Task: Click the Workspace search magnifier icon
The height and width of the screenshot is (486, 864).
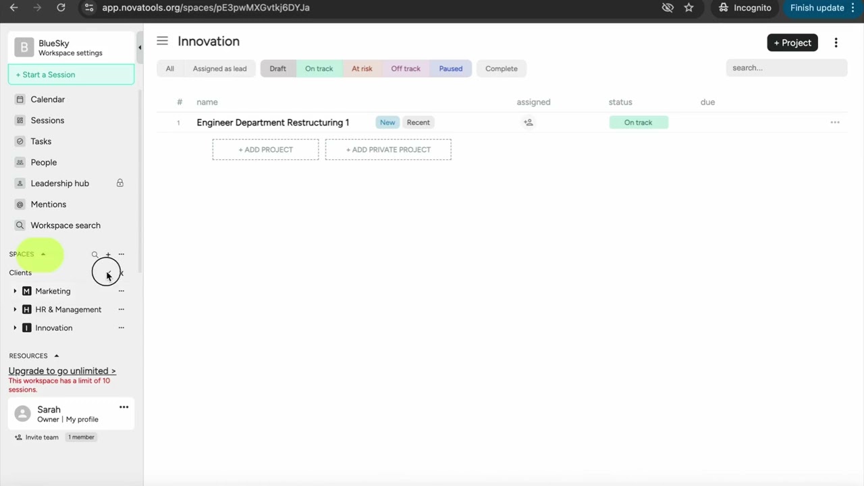Action: [x=20, y=225]
